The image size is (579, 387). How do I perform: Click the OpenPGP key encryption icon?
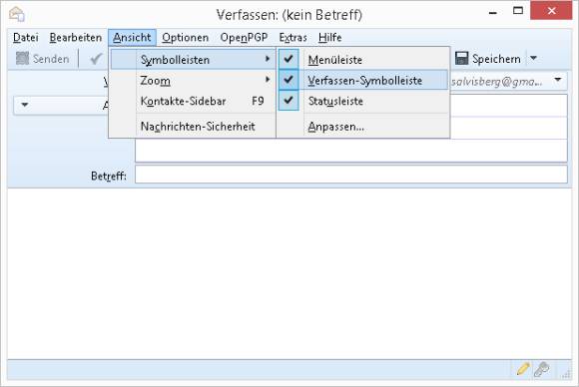pyautogui.click(x=542, y=369)
